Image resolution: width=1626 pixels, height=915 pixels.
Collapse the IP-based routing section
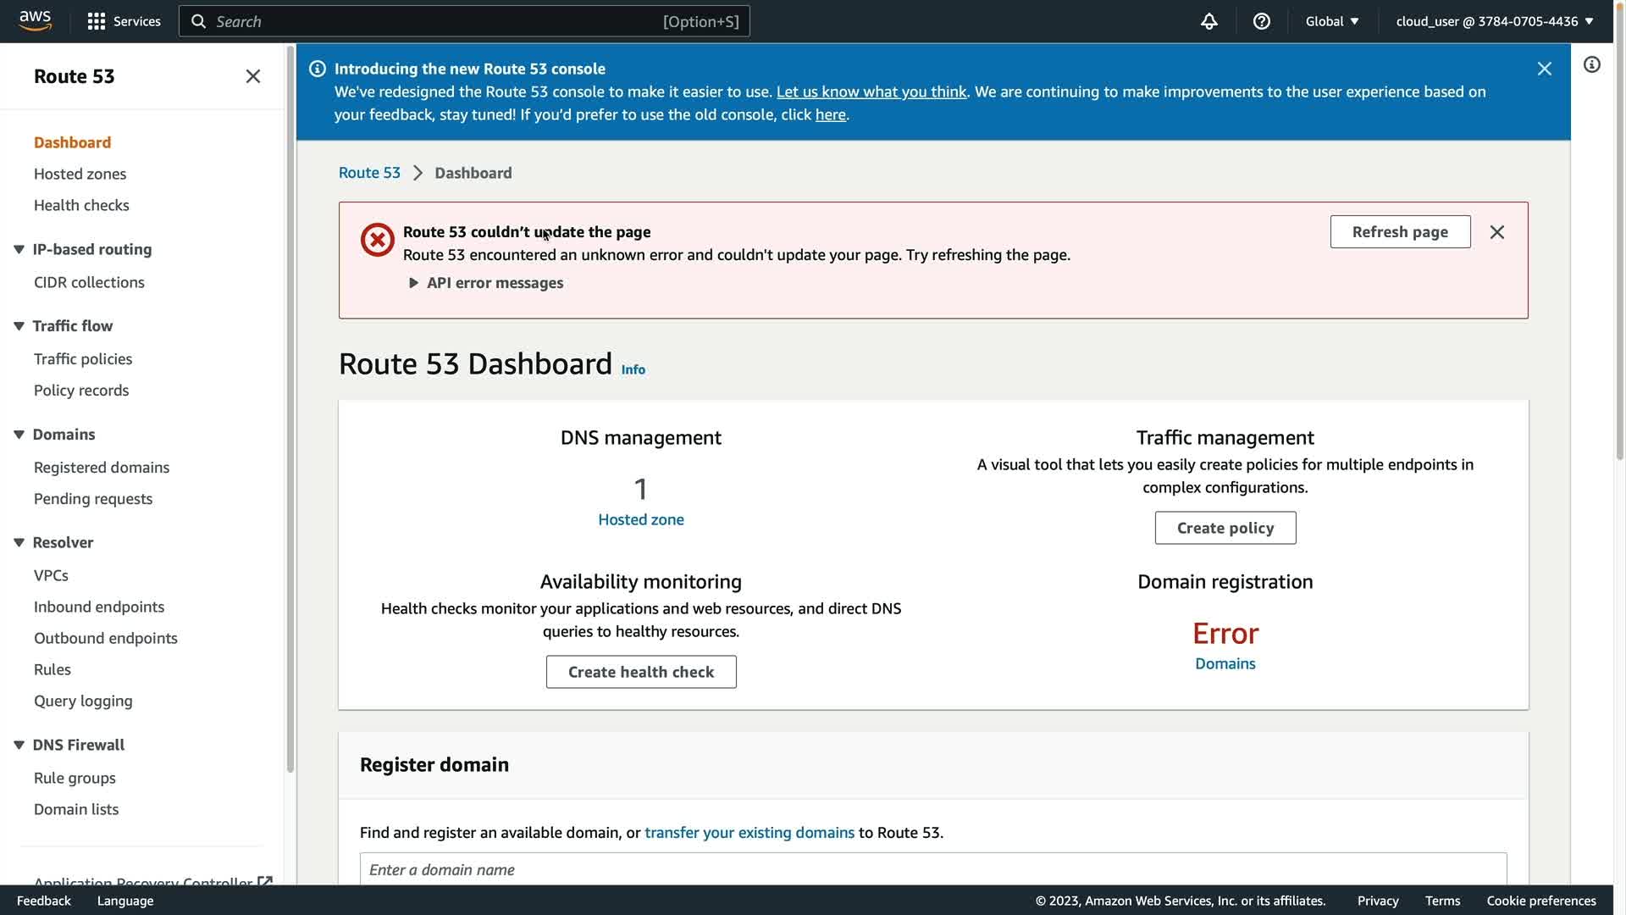19,249
